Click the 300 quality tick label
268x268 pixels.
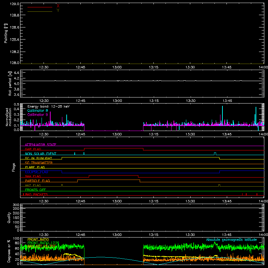(16, 205)
